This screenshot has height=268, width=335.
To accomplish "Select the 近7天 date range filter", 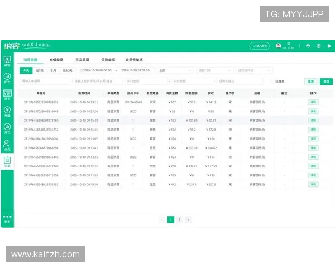I will (x=40, y=70).
